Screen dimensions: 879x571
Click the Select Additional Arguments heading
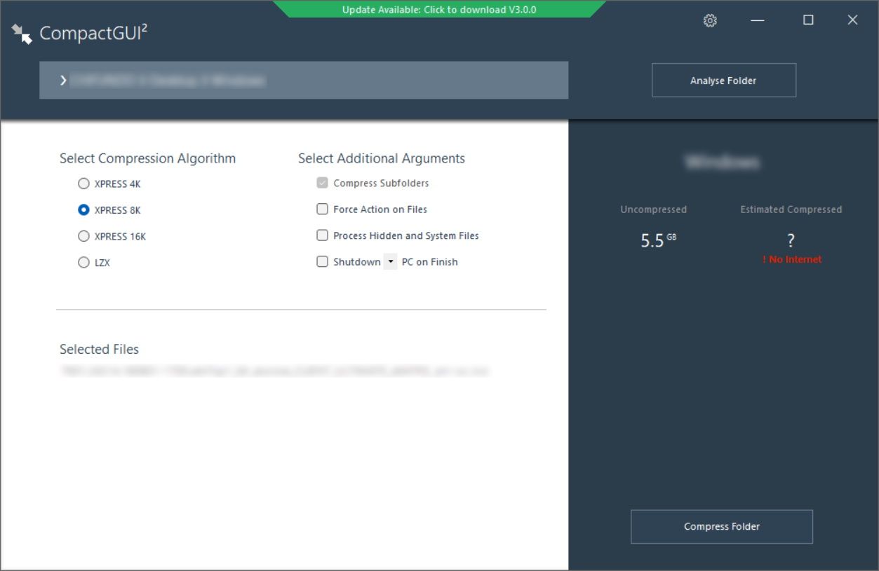tap(382, 158)
